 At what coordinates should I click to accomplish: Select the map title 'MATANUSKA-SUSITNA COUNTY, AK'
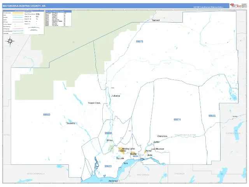click(x=24, y=6)
